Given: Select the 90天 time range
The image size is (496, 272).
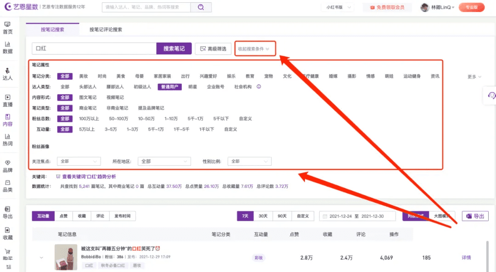Looking at the screenshot, I should pos(282,216).
